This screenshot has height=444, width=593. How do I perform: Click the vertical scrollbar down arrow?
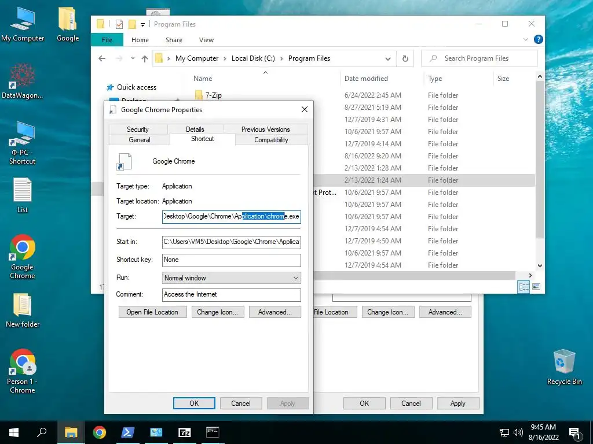[540, 266]
